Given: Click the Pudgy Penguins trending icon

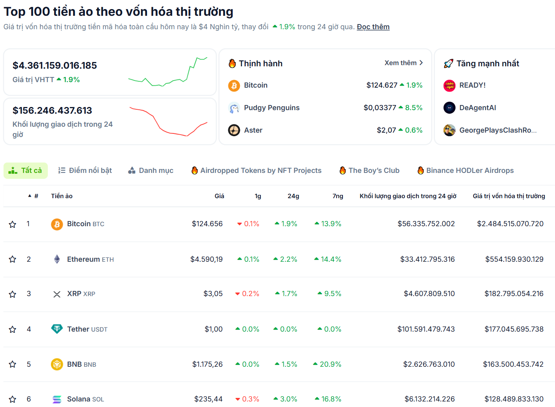Looking at the screenshot, I should [x=234, y=108].
